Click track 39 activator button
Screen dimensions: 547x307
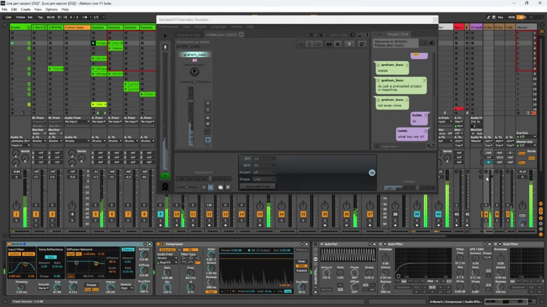coord(417,214)
